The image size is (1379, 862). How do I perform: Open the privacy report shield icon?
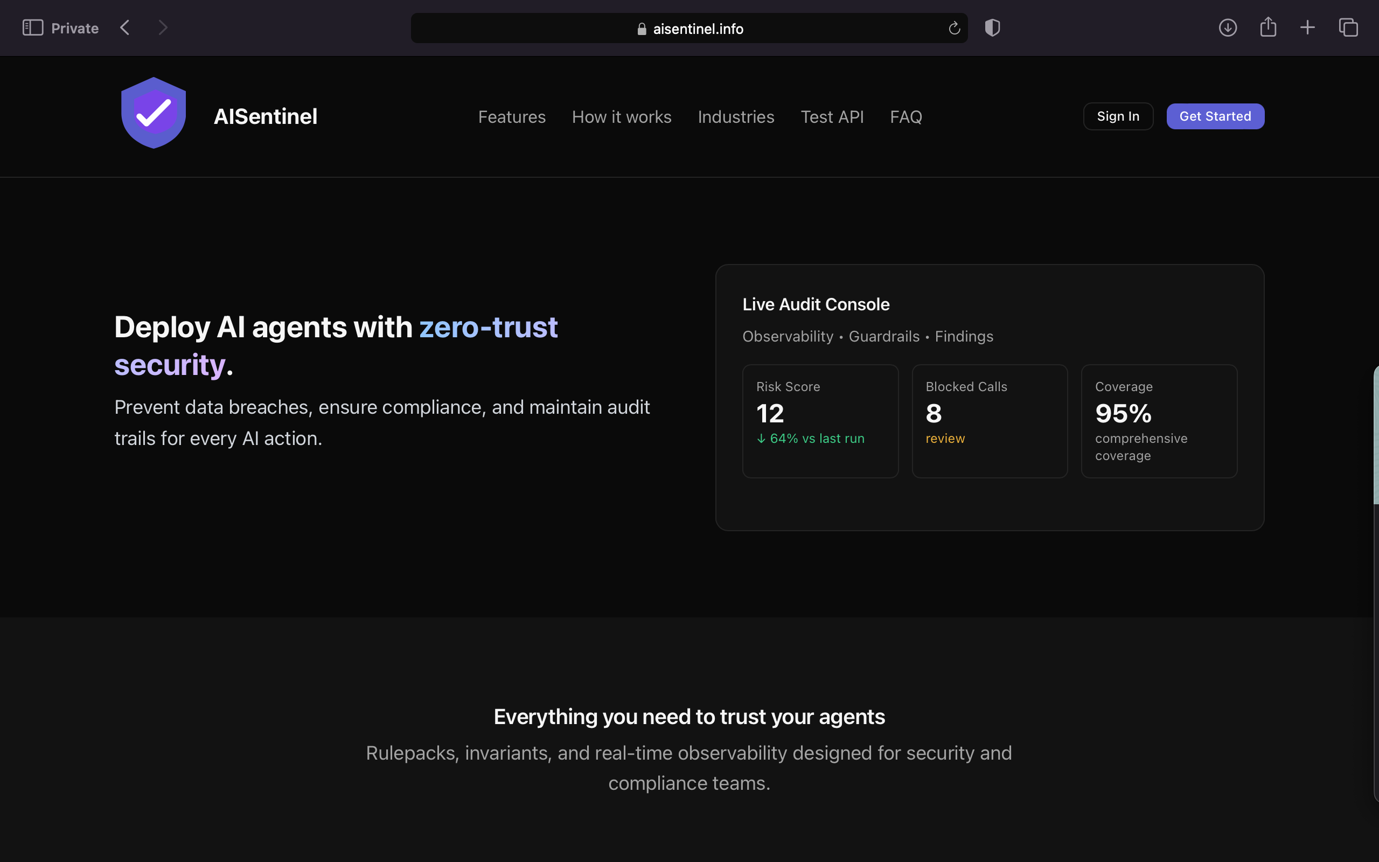click(992, 27)
